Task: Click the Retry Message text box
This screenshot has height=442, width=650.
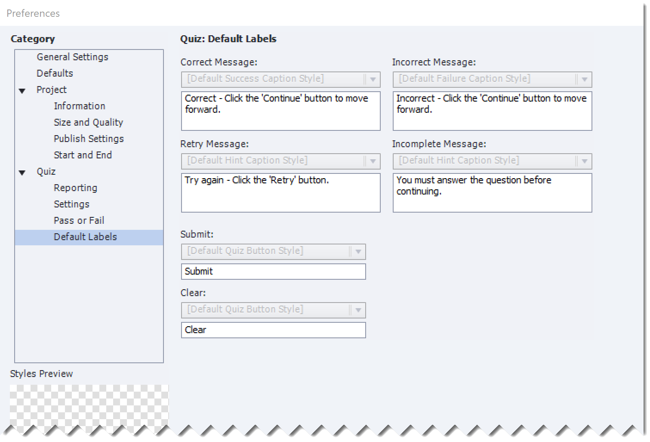Action: pyautogui.click(x=280, y=193)
